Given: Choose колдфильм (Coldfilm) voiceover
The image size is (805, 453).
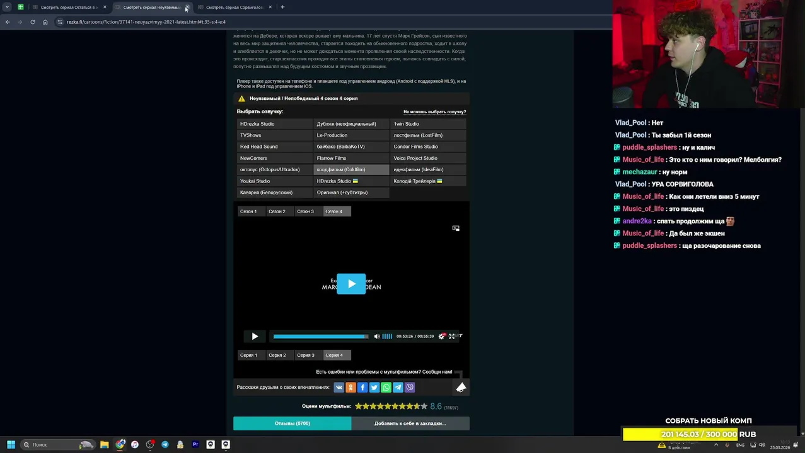Looking at the screenshot, I should [x=352, y=170].
